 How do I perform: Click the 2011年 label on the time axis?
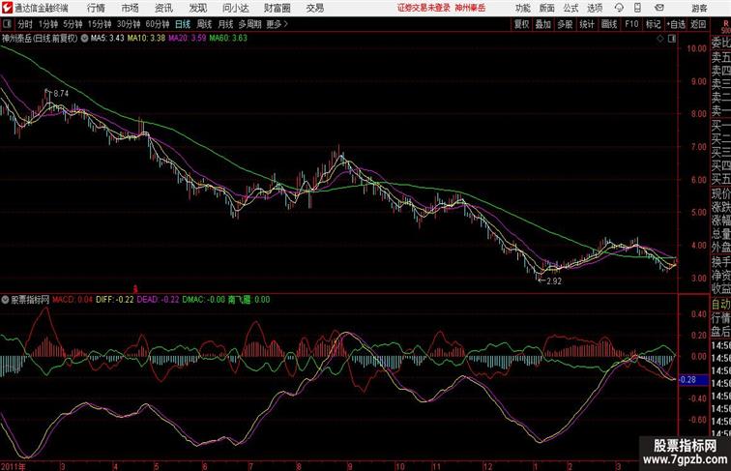(14, 466)
